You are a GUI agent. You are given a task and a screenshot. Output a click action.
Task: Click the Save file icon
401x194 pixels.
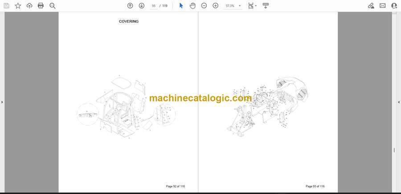[6, 6]
